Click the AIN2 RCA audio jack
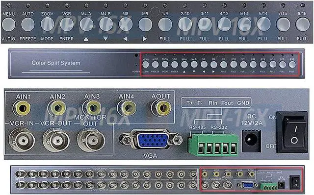Image resolution: width=314 pixels, height=195 pixels. [57, 108]
